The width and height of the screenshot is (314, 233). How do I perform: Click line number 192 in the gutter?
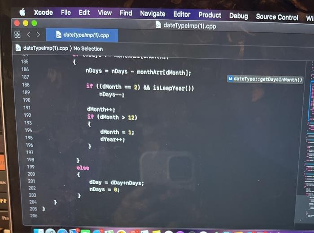click(27, 115)
